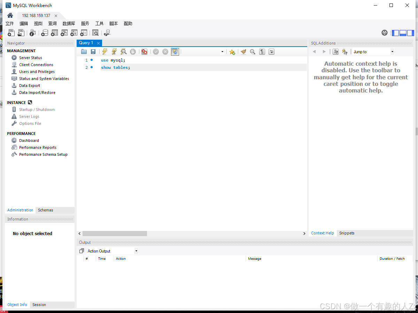The width and height of the screenshot is (418, 313).
Task: Toggle continue-on-error script execution icon
Action: (144, 52)
